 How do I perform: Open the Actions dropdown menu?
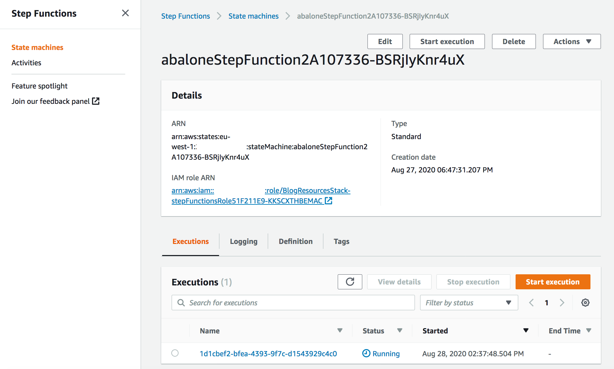point(572,41)
